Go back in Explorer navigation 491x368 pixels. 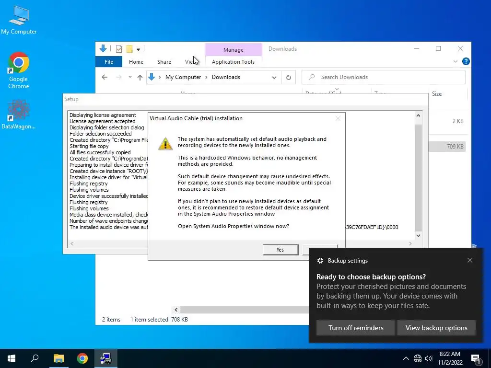point(105,77)
